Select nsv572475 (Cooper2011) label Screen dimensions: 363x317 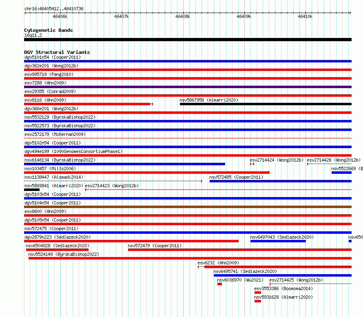pos(51,228)
